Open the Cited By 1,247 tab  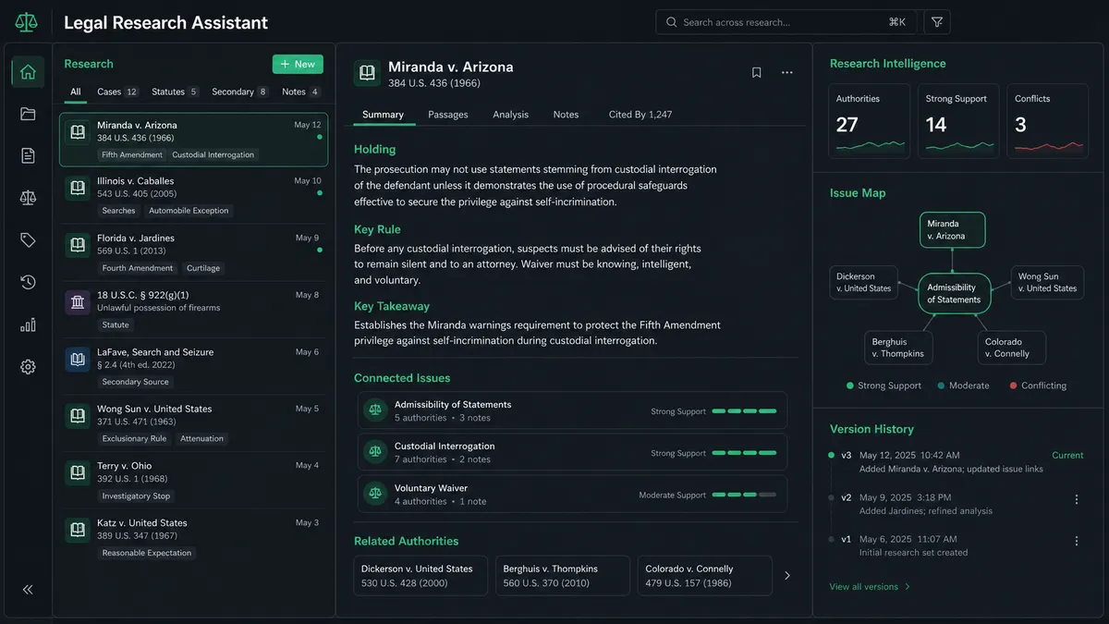click(x=640, y=115)
